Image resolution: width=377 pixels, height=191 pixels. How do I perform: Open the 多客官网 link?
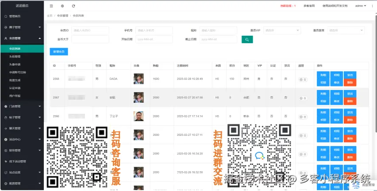click(x=309, y=6)
